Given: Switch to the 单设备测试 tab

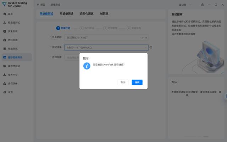Looking at the screenshot, I should tap(46, 13).
